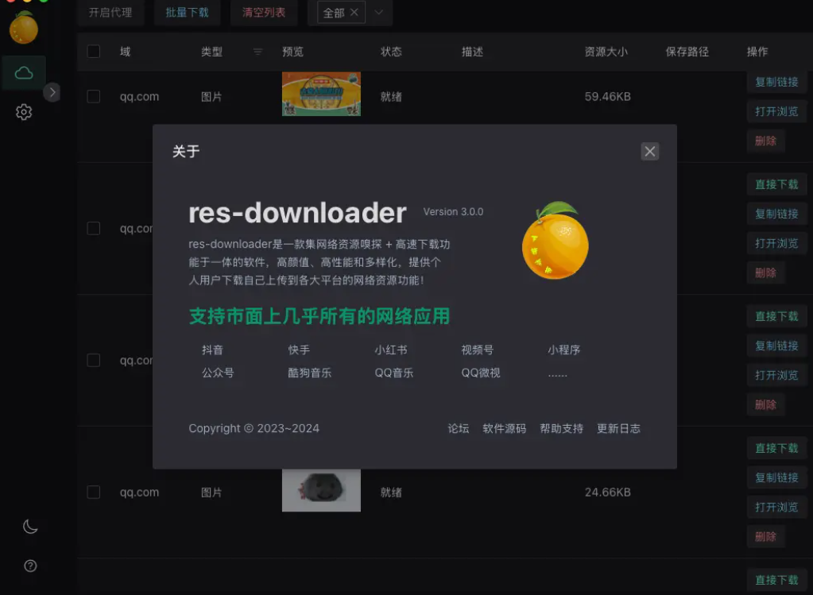Click QQ微视 in supported apps list
This screenshot has height=595, width=813.
click(481, 373)
